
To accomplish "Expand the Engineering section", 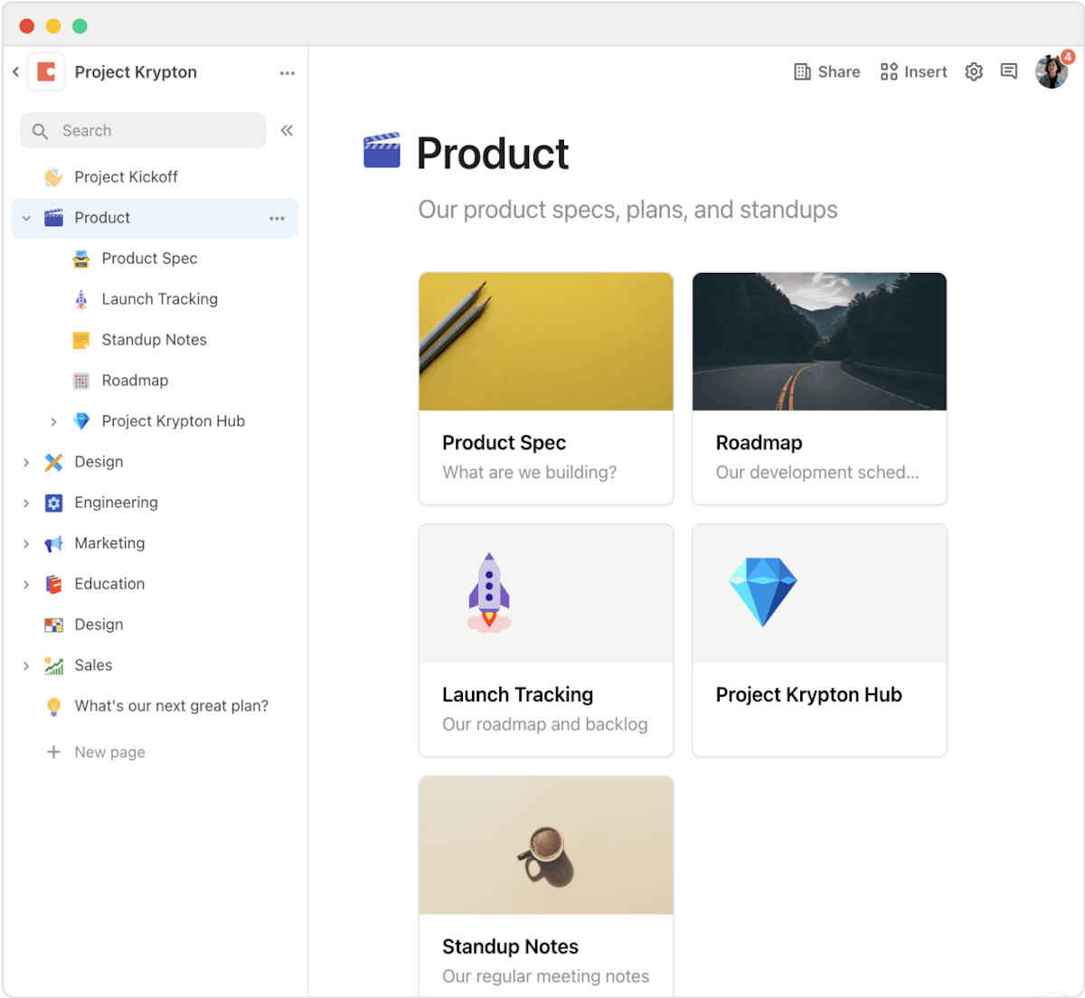I will point(25,502).
